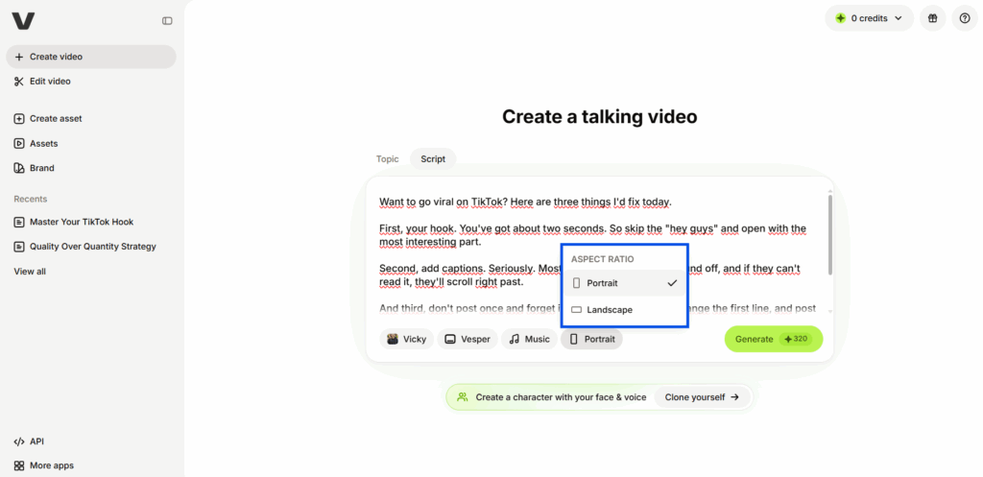Viewport: 983px width, 477px height.
Task: Click the scissors icon beside Edit video
Action: pos(19,82)
